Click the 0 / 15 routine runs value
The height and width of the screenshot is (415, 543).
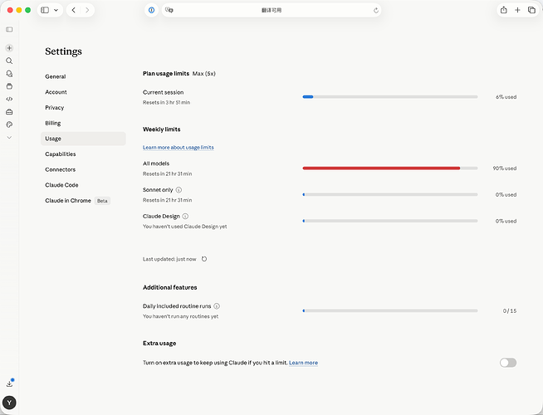click(510, 310)
